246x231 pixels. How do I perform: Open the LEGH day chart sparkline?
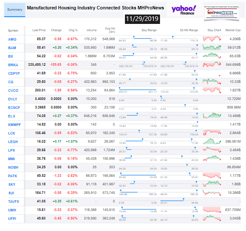coord(212,141)
